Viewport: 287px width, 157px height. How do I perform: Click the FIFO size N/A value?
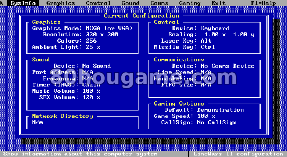pos(206,85)
